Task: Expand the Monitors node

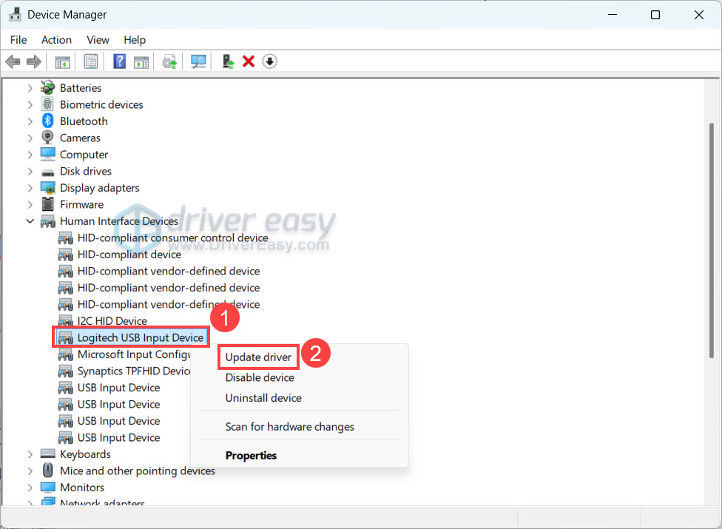Action: tap(30, 488)
